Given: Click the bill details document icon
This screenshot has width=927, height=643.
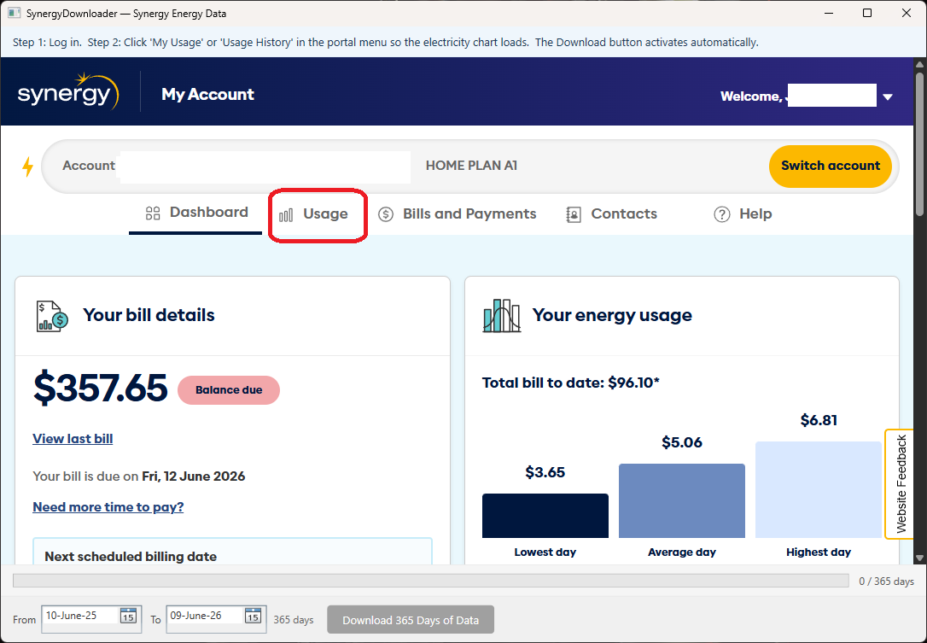Looking at the screenshot, I should click(52, 317).
